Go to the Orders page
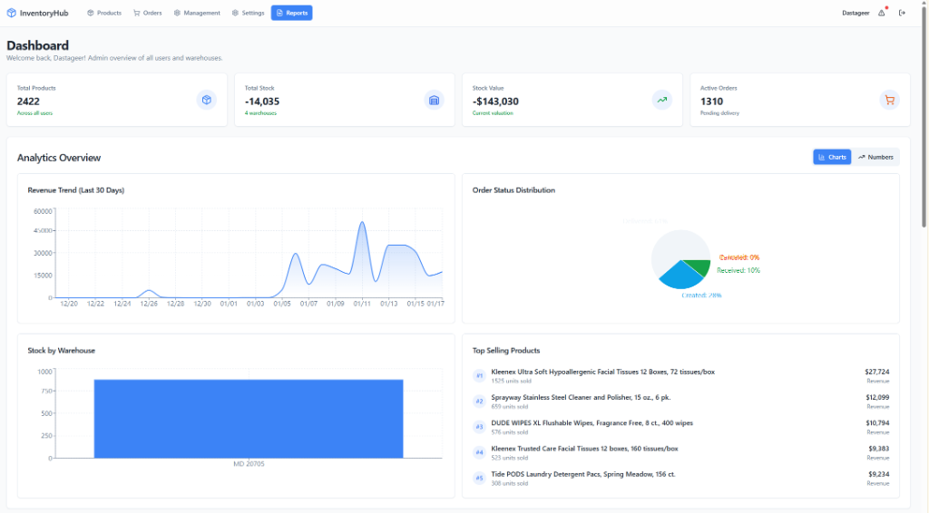This screenshot has width=929, height=513. pos(147,13)
